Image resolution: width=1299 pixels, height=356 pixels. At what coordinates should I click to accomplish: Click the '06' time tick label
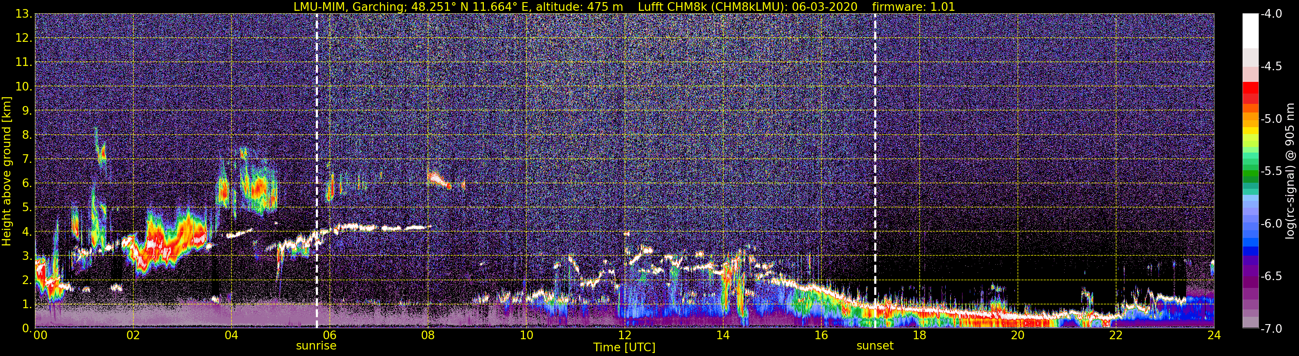pyautogui.click(x=329, y=335)
